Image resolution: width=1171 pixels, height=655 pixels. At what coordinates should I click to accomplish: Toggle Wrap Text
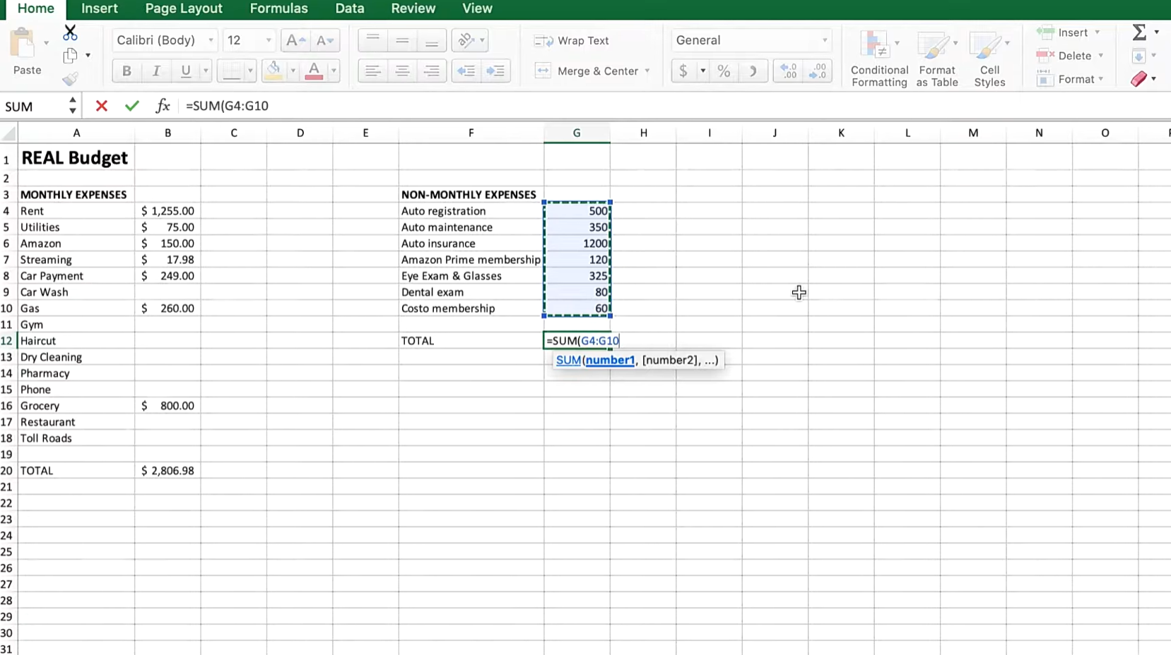point(572,40)
